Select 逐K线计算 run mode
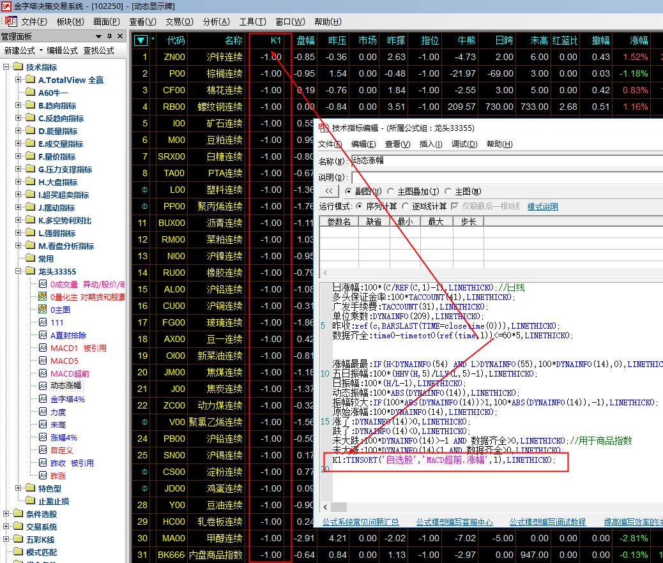The image size is (663, 563). 405,206
